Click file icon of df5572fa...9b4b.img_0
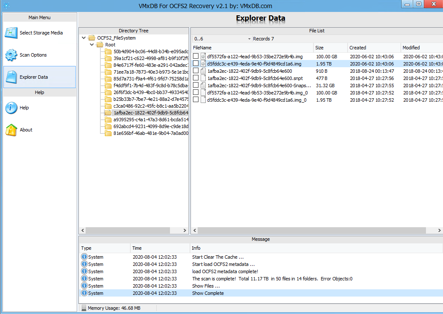443x314 pixels. tap(203, 92)
